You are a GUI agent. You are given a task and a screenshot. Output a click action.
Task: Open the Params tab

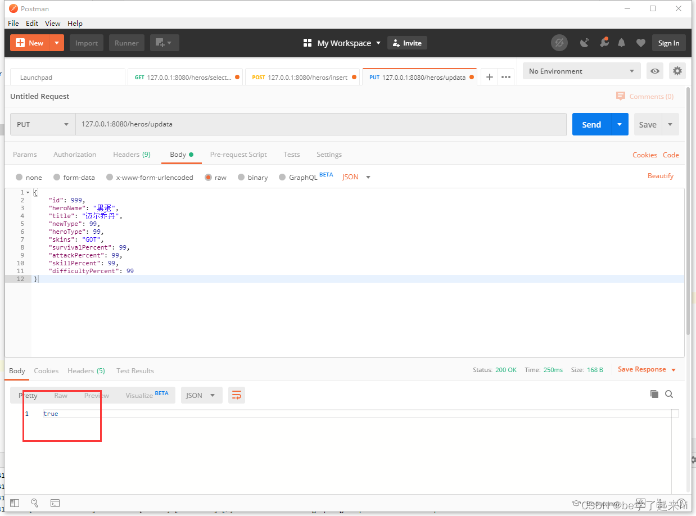click(x=25, y=155)
